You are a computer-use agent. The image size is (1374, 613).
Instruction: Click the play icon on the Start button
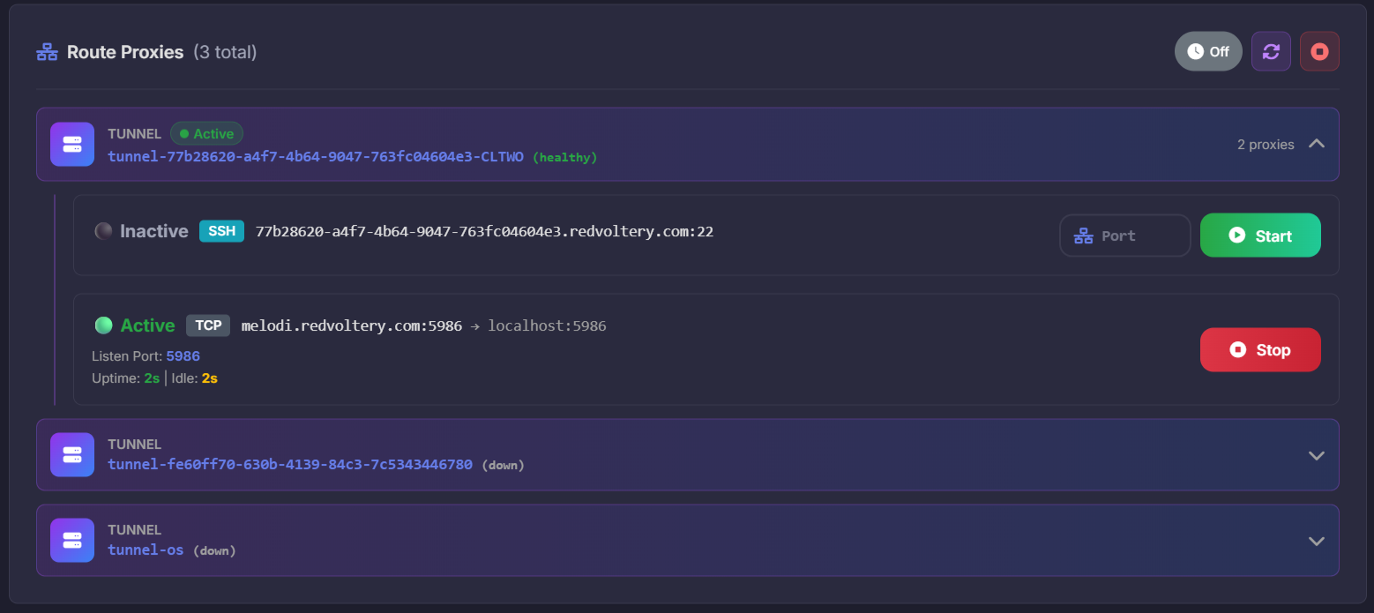click(x=1237, y=235)
